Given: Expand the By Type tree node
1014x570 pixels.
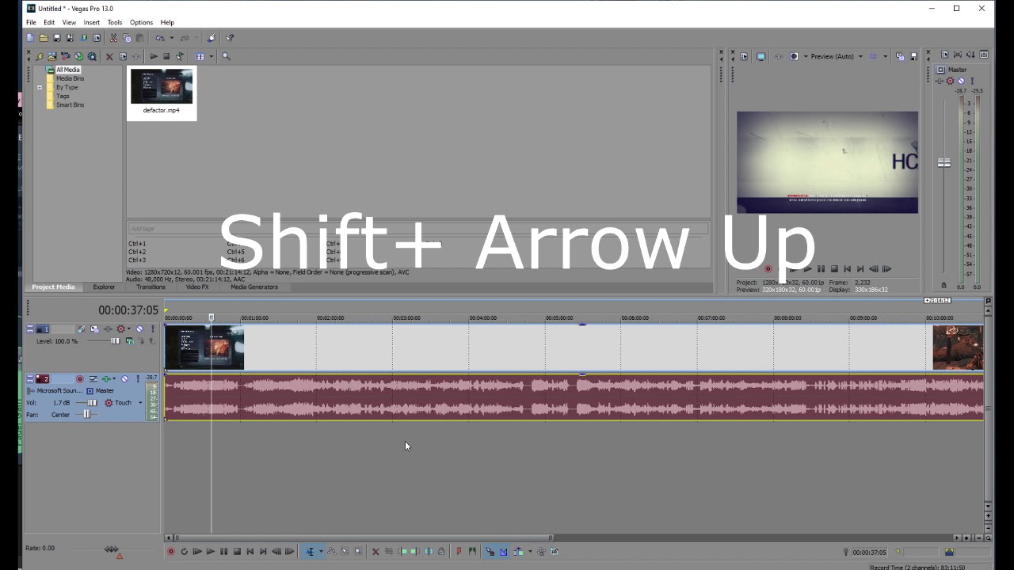Looking at the screenshot, I should click(40, 87).
